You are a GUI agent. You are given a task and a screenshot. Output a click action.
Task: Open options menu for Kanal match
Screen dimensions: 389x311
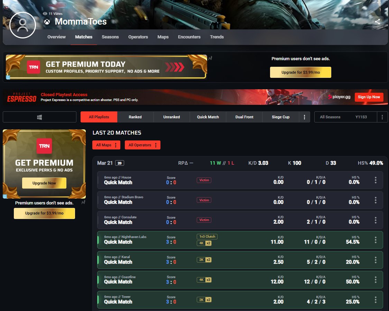pos(376,260)
